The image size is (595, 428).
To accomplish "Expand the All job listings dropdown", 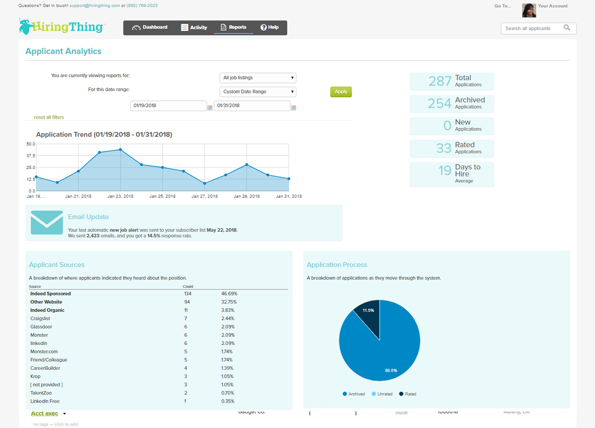I will [258, 78].
